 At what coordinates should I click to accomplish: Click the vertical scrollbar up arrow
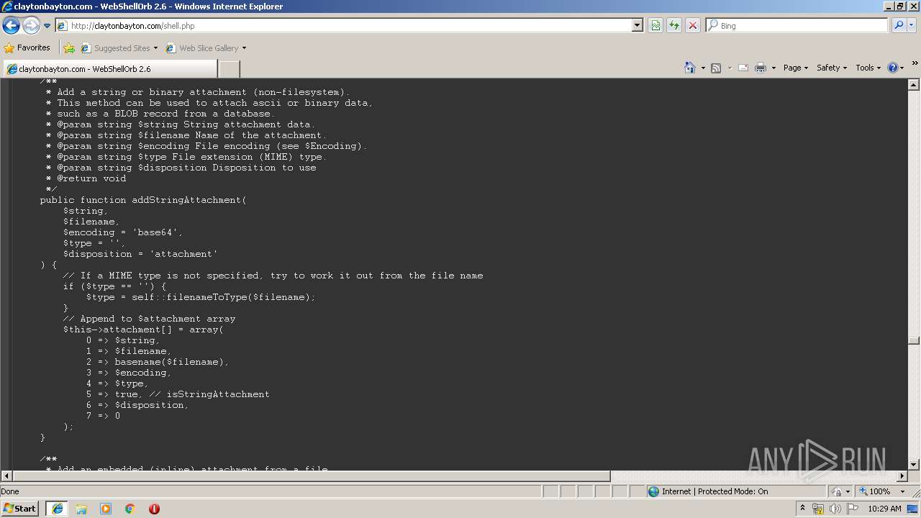click(x=914, y=83)
